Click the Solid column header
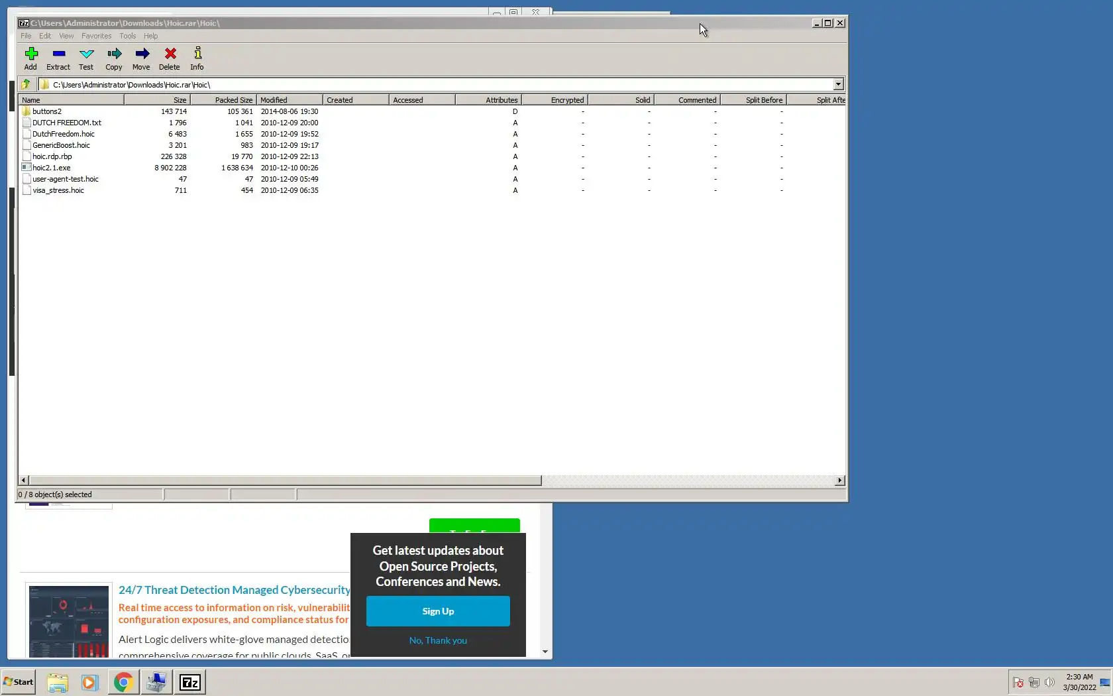1113x696 pixels. tap(621, 100)
